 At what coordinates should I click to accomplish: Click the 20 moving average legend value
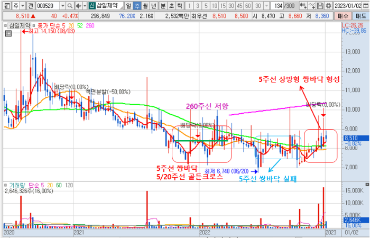point(71,25)
